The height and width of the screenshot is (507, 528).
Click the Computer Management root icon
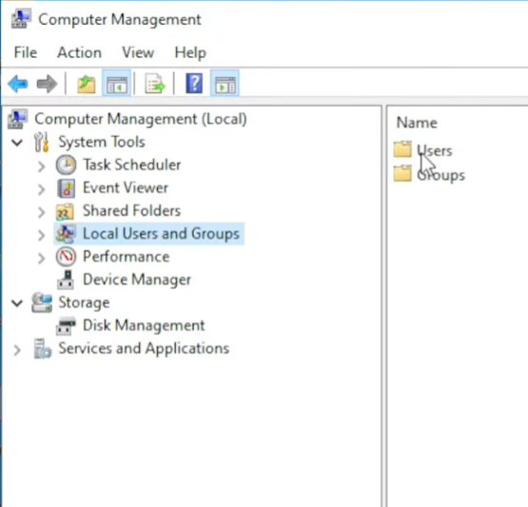tap(17, 119)
